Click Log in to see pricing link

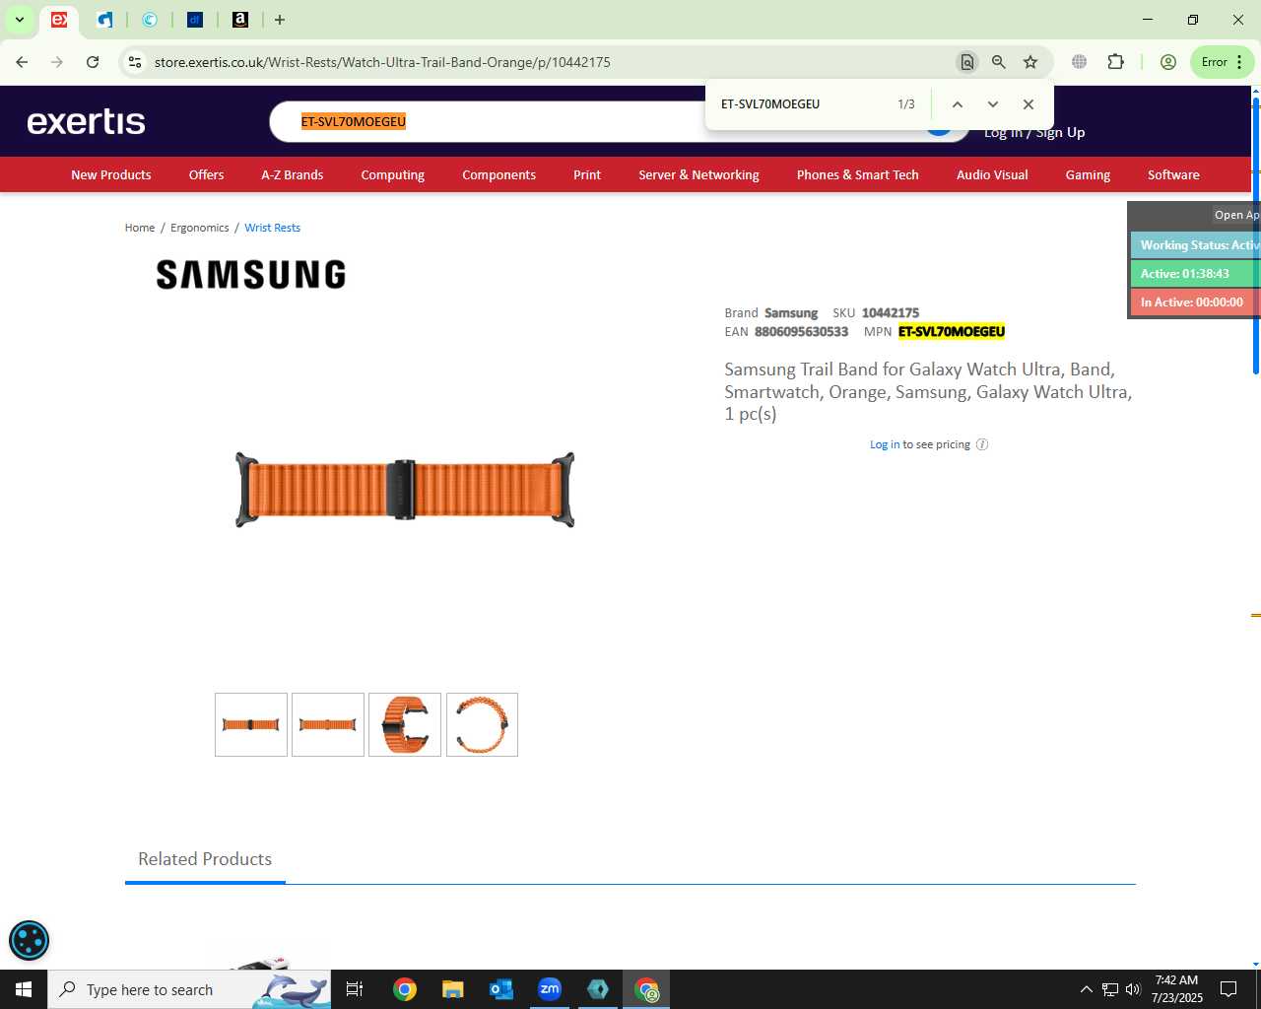coord(885,444)
